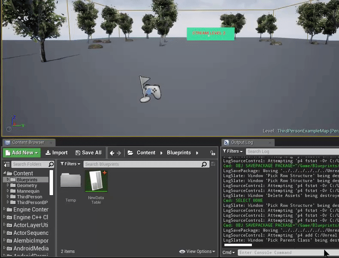This screenshot has height=258, width=339.
Task: Switch to the Output Log tab
Action: click(x=242, y=142)
